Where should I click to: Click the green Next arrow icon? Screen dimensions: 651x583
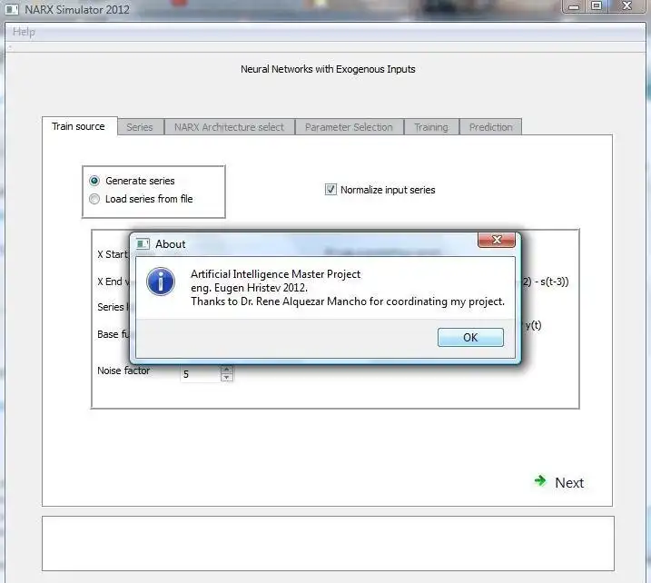(x=540, y=481)
